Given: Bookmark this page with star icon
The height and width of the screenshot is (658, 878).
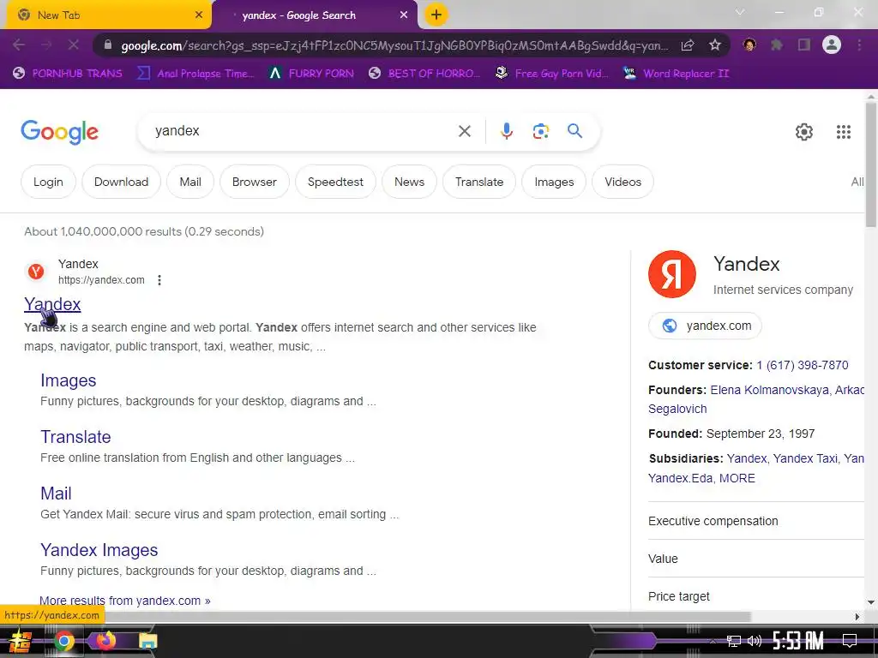Looking at the screenshot, I should [714, 45].
